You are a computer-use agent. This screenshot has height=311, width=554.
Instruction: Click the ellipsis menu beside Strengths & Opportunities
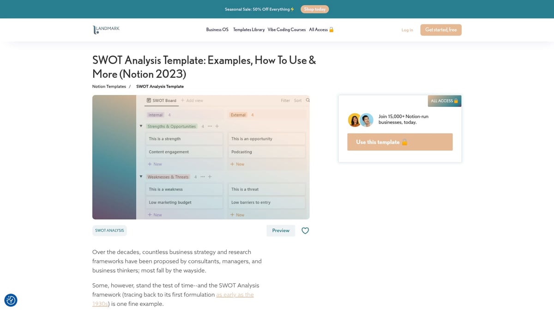[x=210, y=126]
